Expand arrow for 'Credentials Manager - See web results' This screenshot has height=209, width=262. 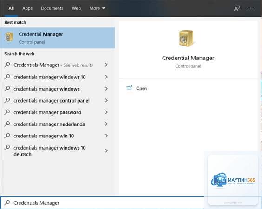coord(106,65)
